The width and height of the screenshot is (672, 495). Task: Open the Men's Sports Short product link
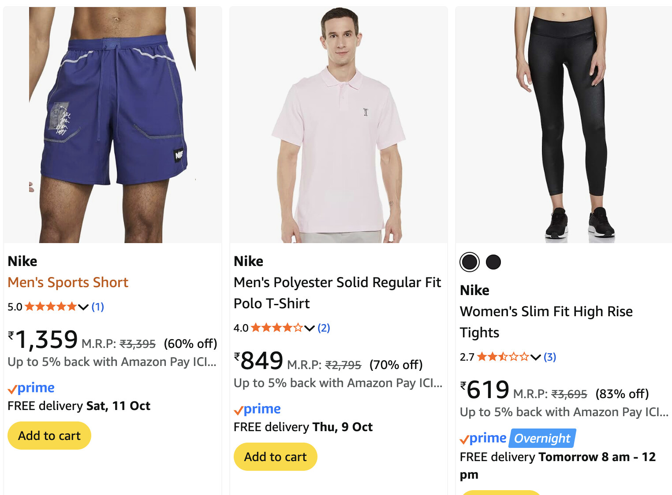pyautogui.click(x=68, y=282)
